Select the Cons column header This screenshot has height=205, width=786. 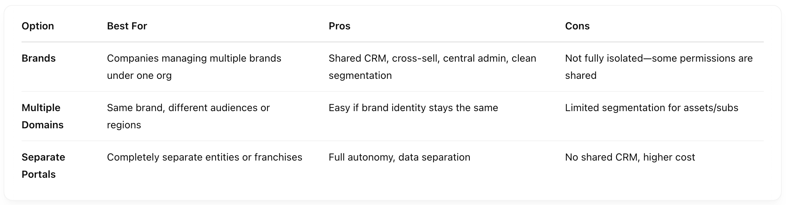[x=577, y=26]
